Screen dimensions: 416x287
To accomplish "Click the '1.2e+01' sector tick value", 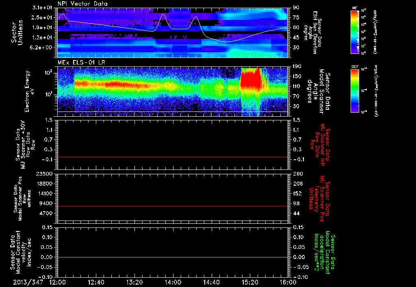I will (42, 38).
